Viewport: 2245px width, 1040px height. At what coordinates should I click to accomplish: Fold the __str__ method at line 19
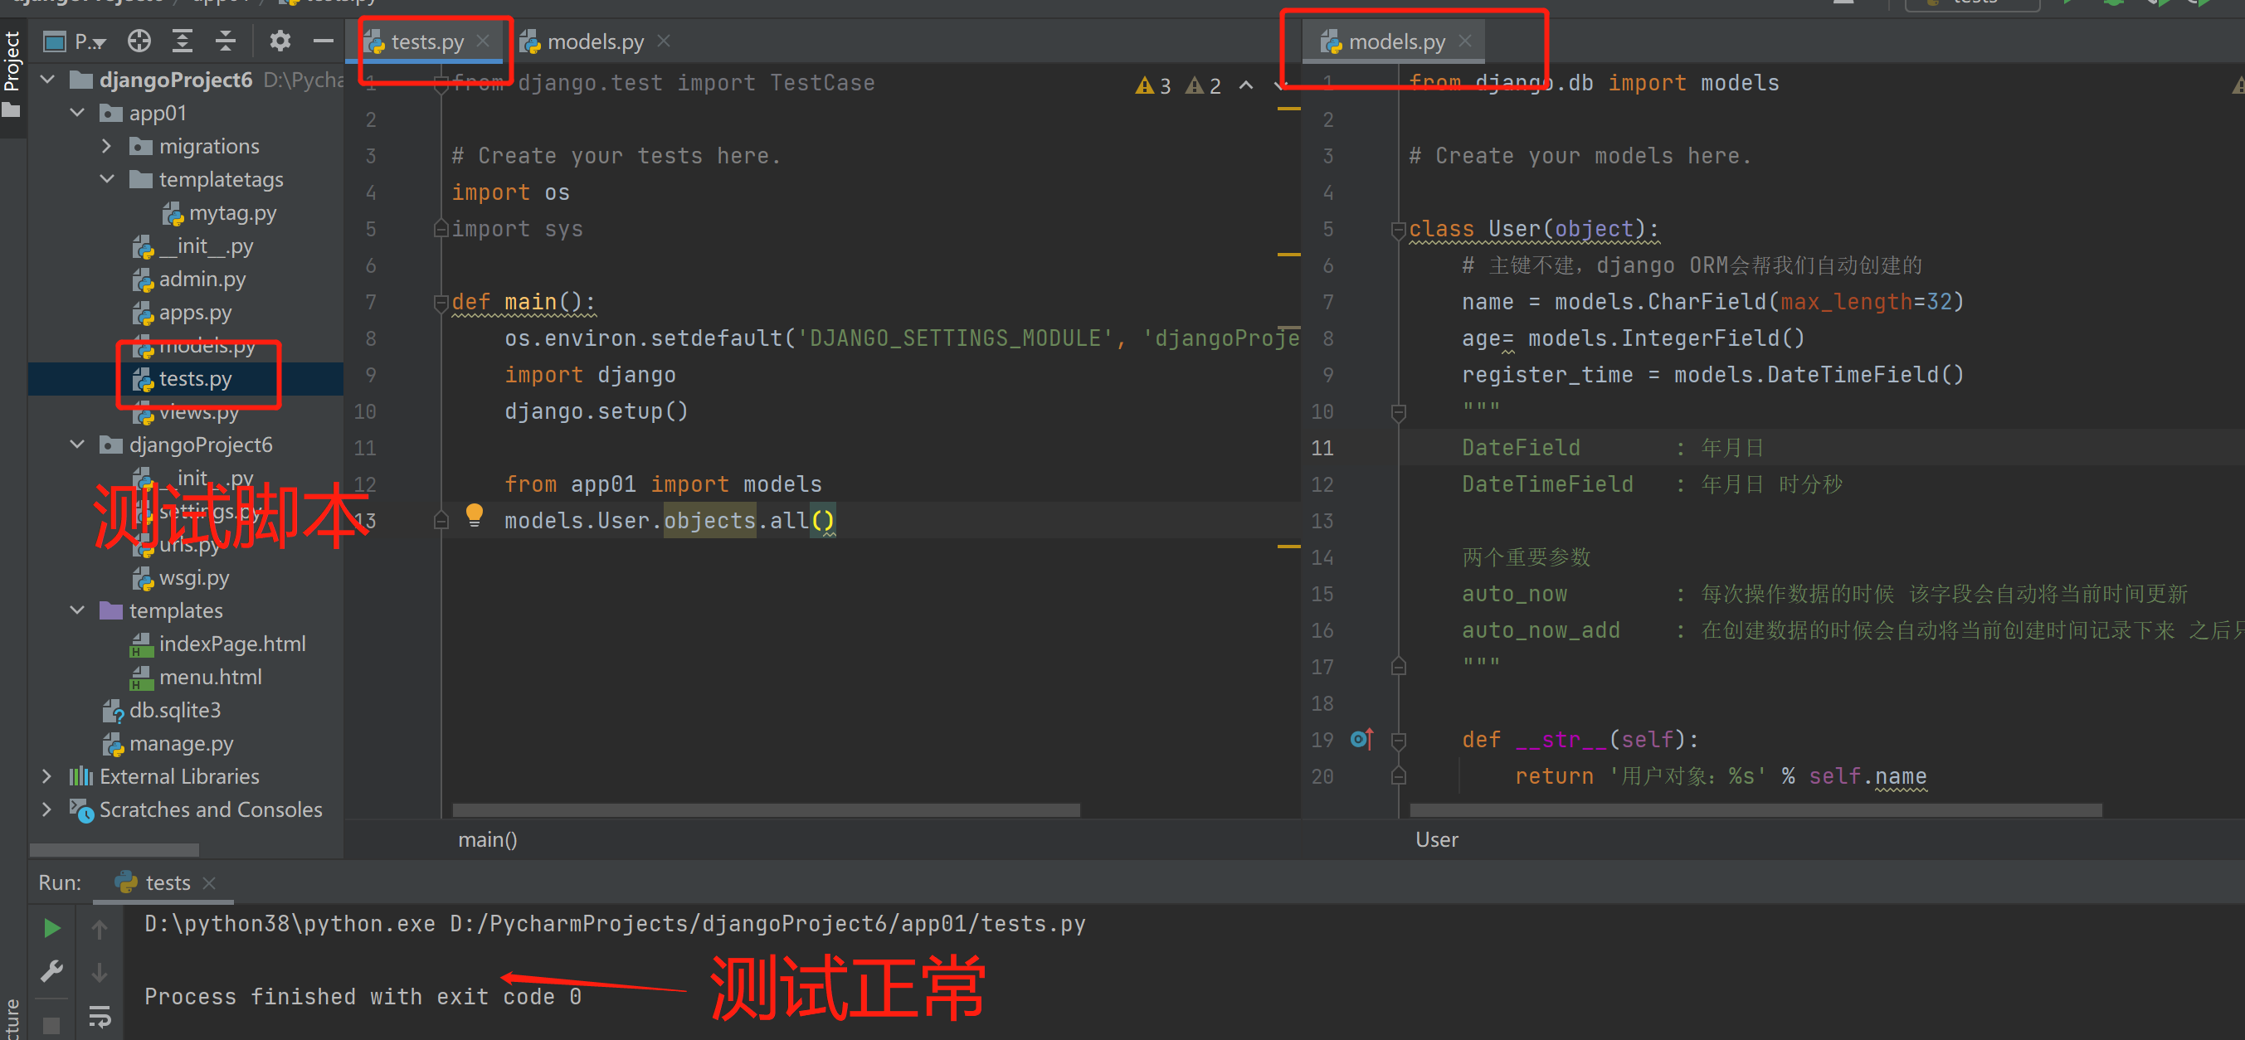pos(1399,741)
